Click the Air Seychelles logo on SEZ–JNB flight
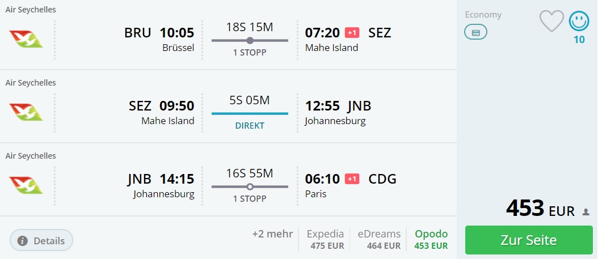 [x=26, y=112]
